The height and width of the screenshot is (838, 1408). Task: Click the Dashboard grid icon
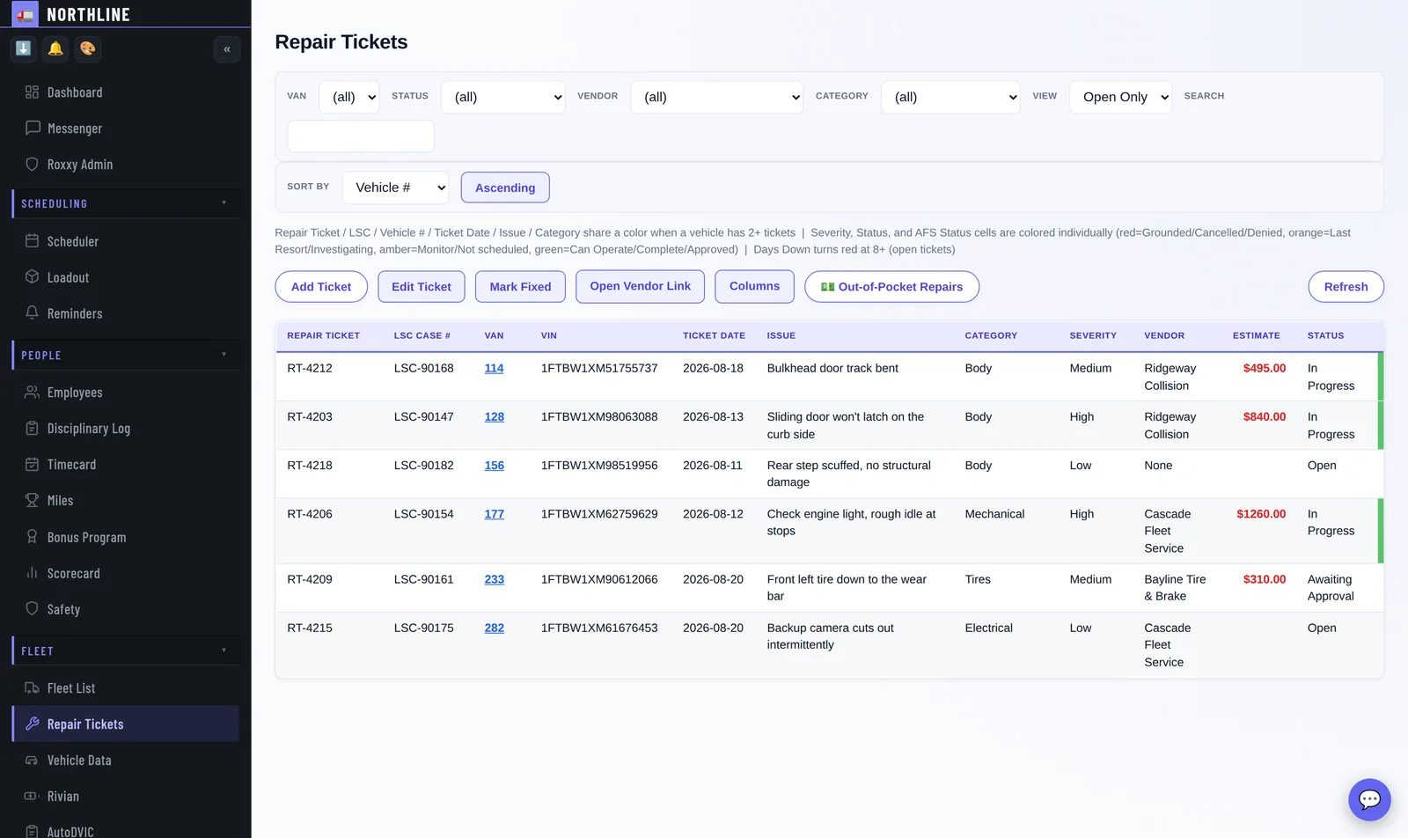click(x=33, y=92)
